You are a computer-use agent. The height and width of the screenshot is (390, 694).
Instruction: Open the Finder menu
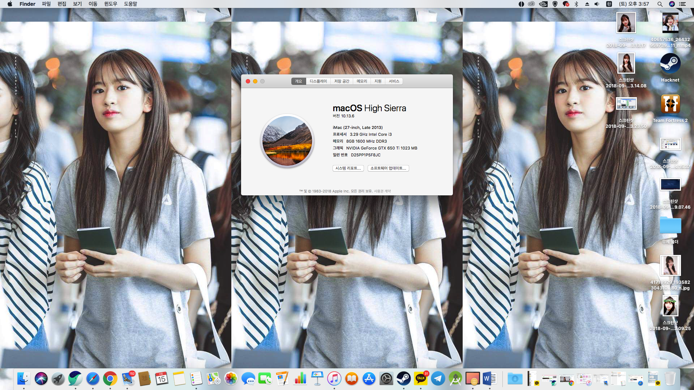coord(27,4)
